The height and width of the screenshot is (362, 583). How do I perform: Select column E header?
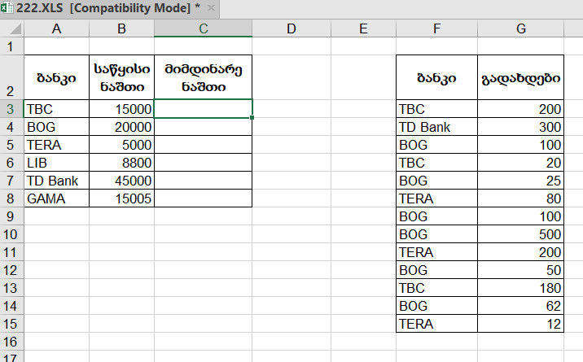pos(363,28)
